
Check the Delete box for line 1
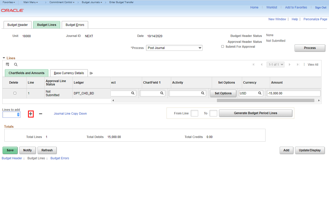click(15, 93)
